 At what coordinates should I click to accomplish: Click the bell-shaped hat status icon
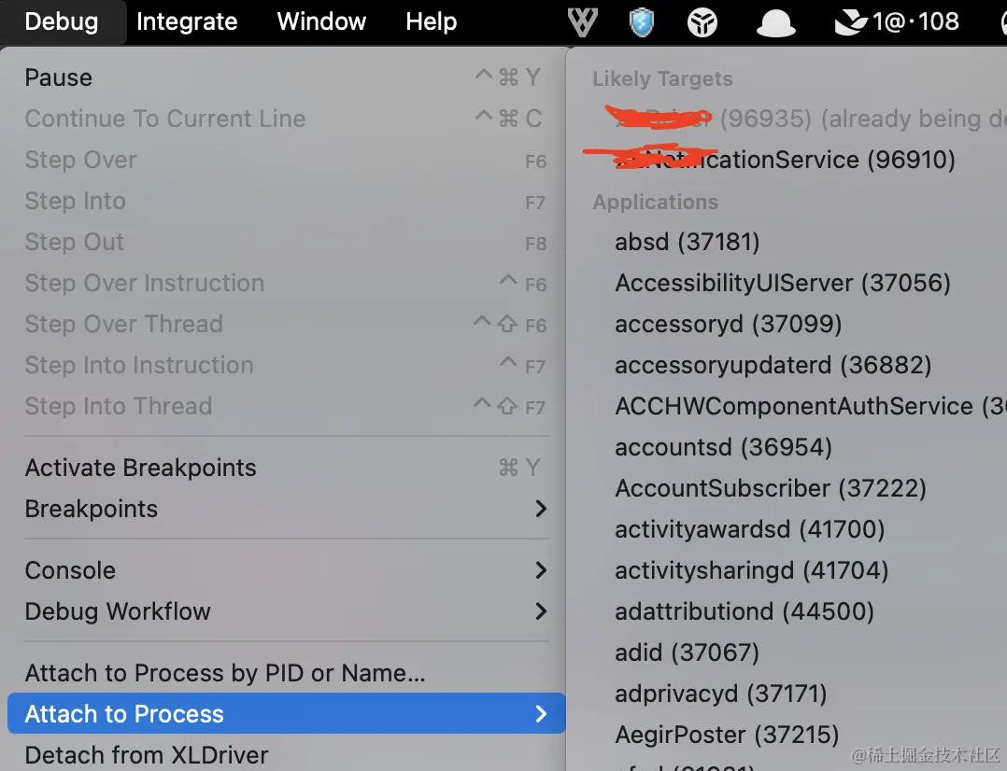pyautogui.click(x=775, y=23)
